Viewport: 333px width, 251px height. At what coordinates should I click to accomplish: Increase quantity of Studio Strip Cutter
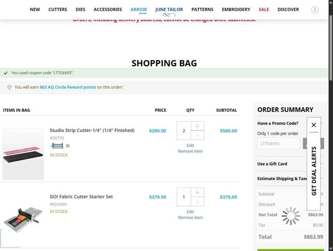pos(197,126)
